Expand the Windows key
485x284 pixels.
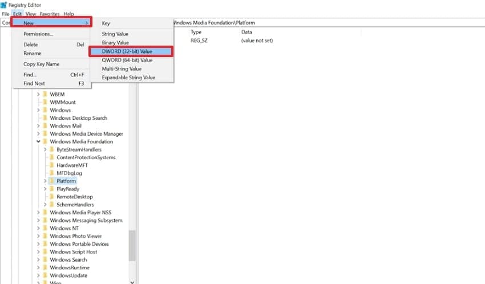38,110
